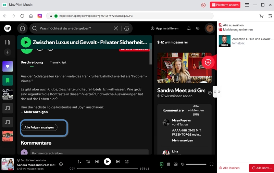This screenshot has height=173, width=274.
Task: Click Alle einblenden (98) comments link
Action: pyautogui.click(x=196, y=110)
